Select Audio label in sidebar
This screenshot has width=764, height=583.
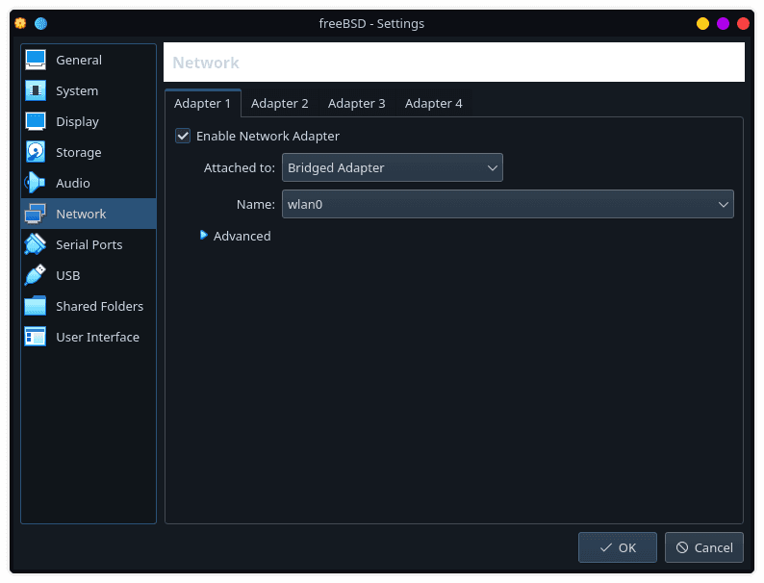pos(73,183)
